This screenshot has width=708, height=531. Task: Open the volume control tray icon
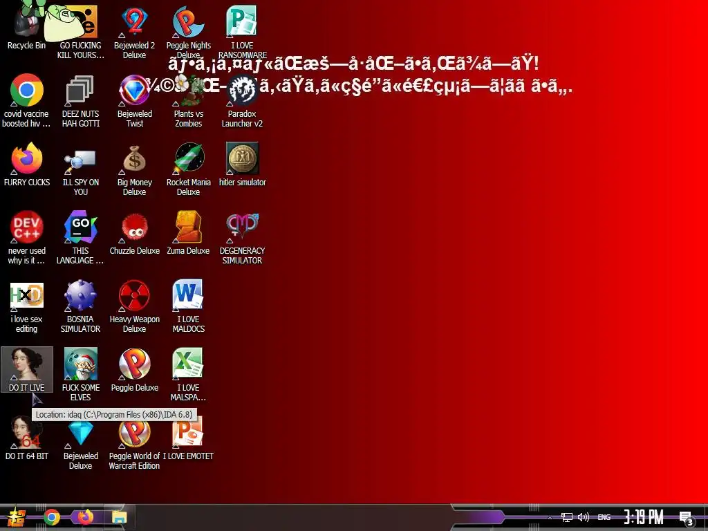coord(584,517)
